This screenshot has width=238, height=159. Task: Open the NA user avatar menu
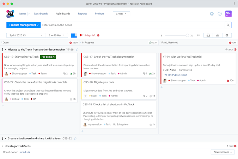[228, 14]
